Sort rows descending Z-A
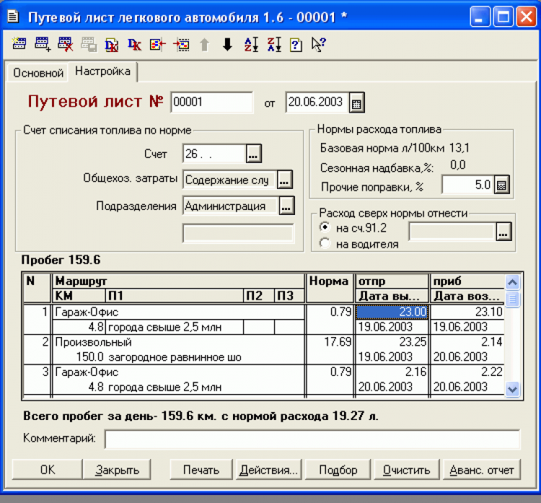 point(273,45)
